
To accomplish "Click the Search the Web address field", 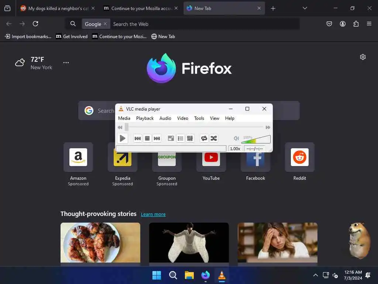I will pyautogui.click(x=205, y=24).
